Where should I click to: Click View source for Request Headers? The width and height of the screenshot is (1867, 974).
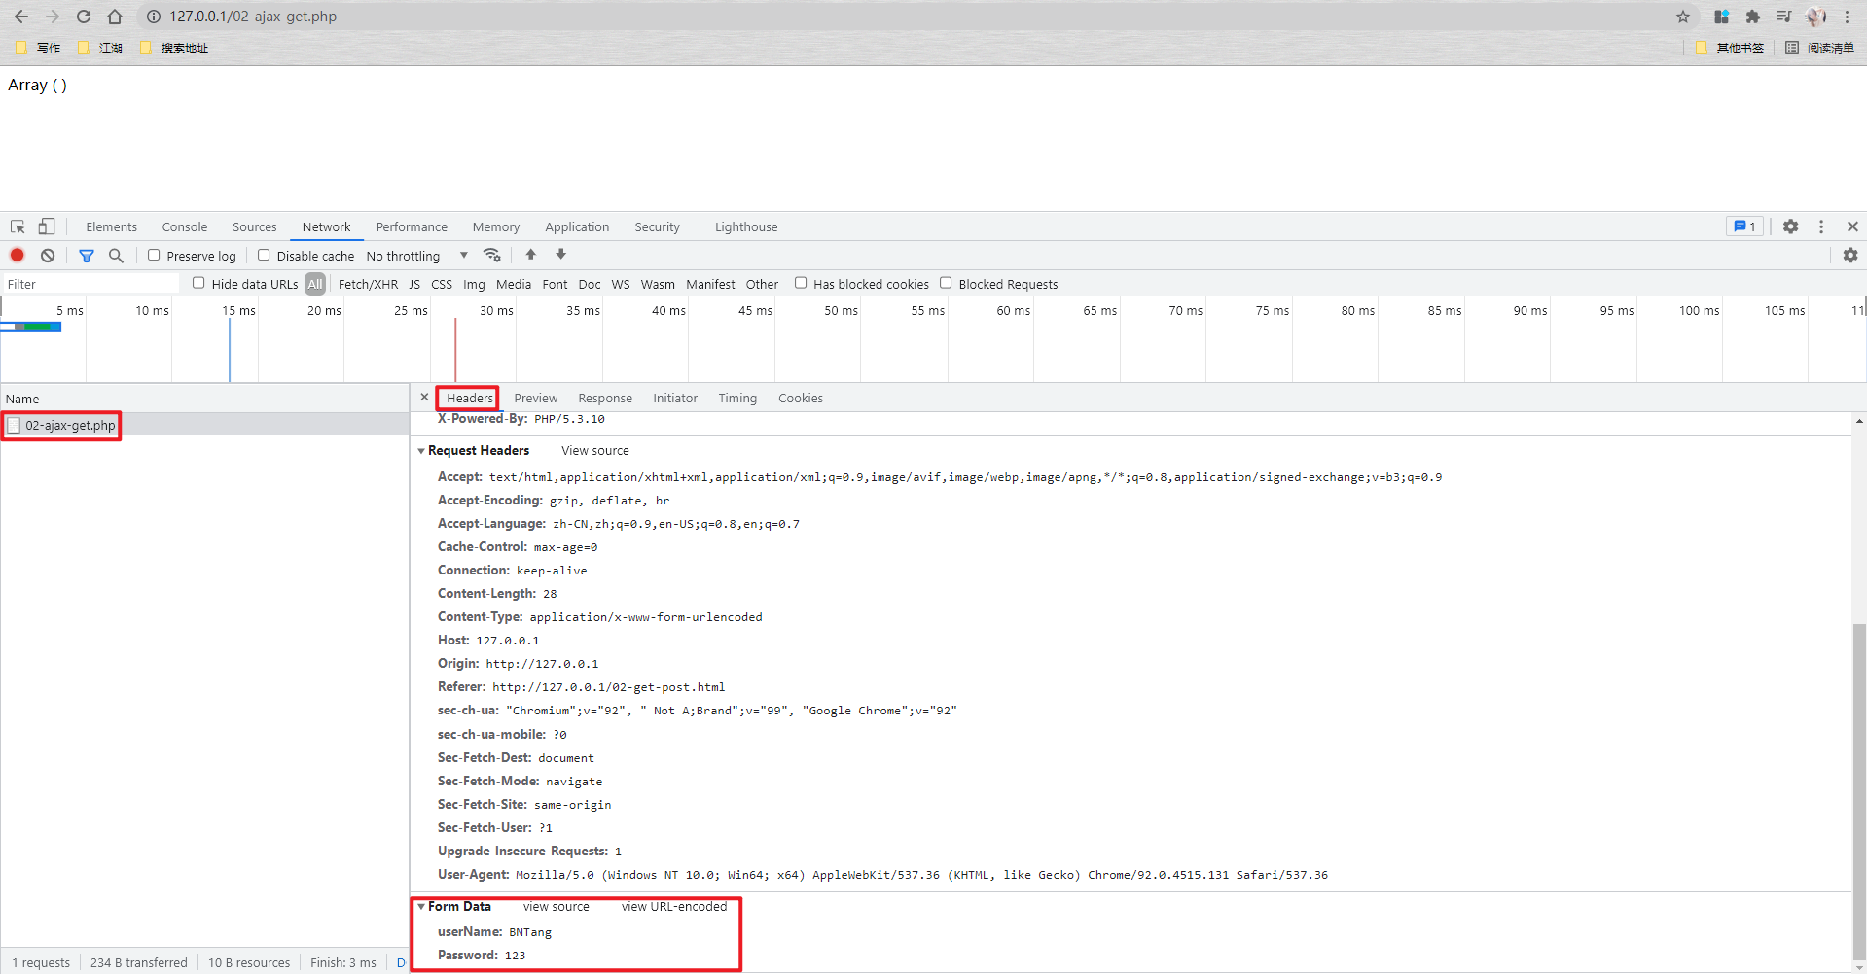(x=595, y=451)
